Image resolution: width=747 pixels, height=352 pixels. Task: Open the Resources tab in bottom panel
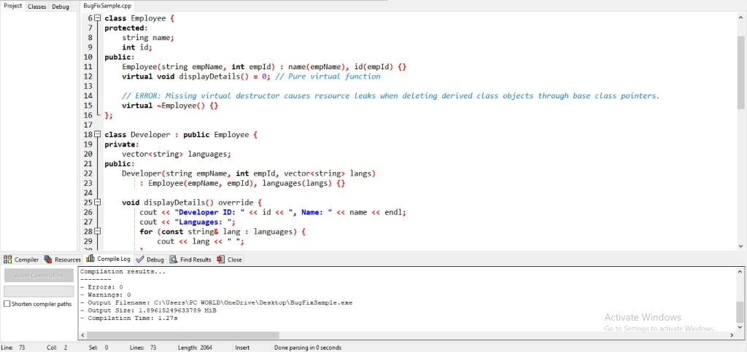coord(63,259)
